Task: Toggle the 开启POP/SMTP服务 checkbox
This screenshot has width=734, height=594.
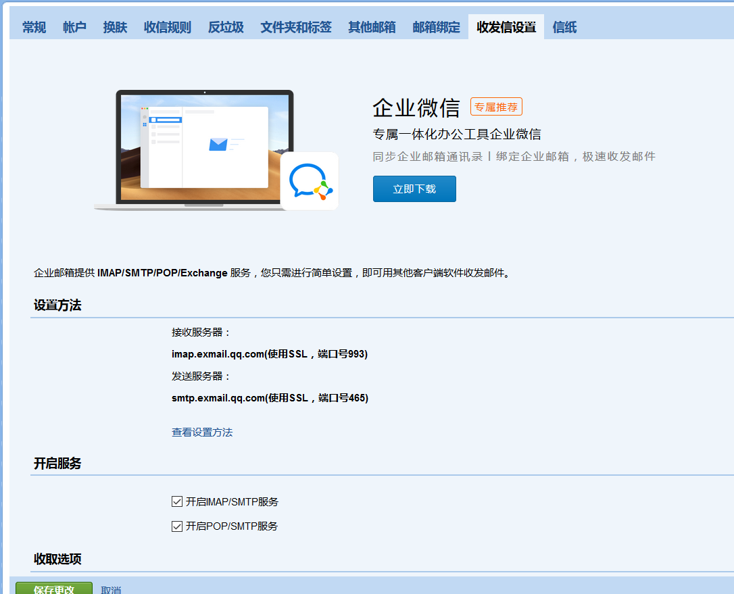Action: (x=177, y=526)
